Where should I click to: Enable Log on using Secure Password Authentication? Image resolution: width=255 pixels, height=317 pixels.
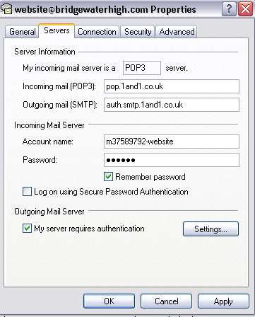(x=27, y=191)
